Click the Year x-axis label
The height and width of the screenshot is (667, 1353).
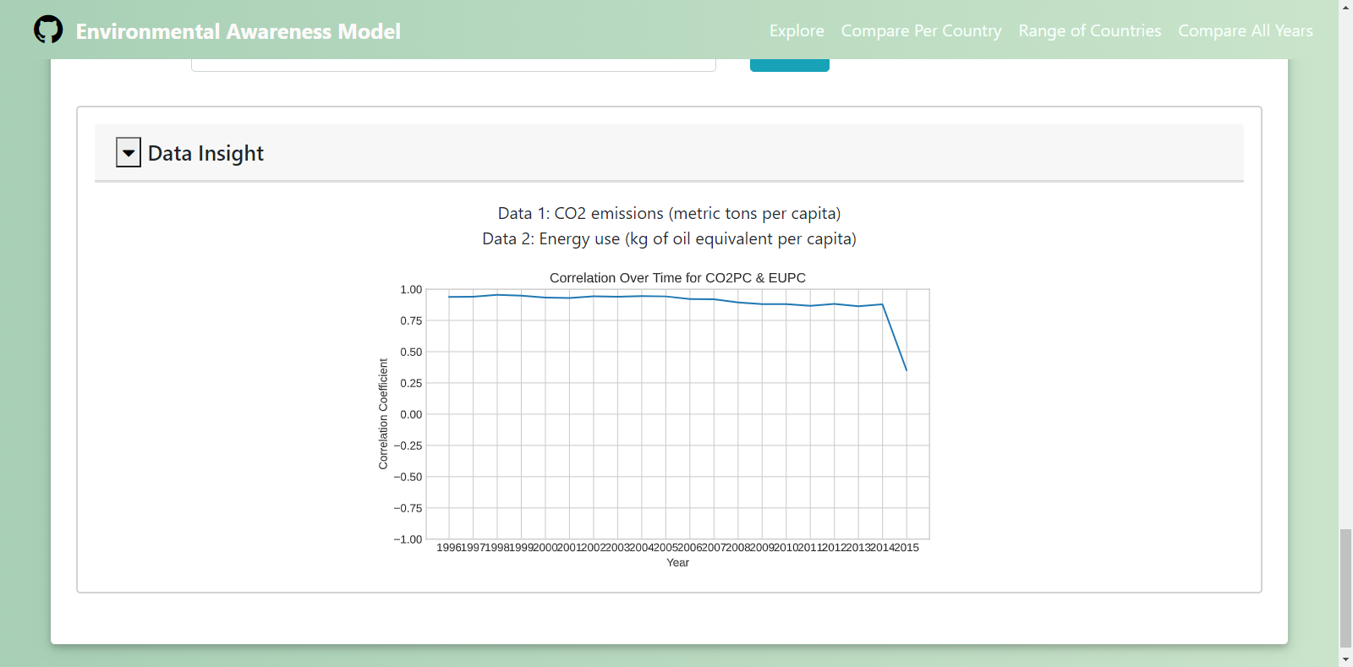[677, 563]
